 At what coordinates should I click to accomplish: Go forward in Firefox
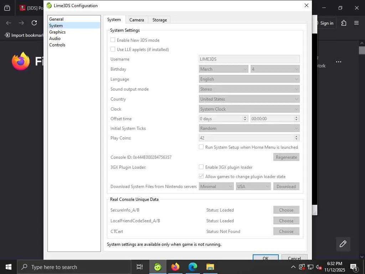point(21,23)
